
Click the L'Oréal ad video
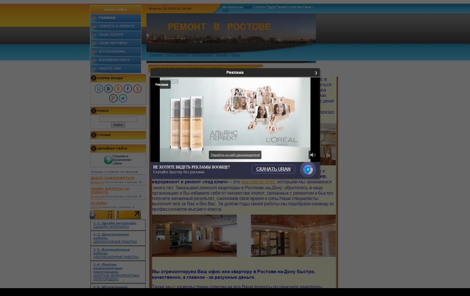pos(235,120)
